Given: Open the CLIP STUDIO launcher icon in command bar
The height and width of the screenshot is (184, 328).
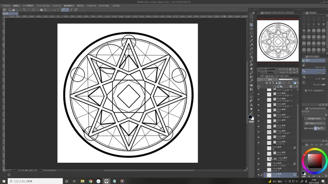Looking at the screenshot, I should [x=4, y=10].
